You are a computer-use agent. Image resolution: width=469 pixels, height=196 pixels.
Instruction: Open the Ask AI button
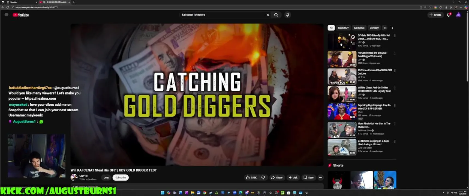293,177
